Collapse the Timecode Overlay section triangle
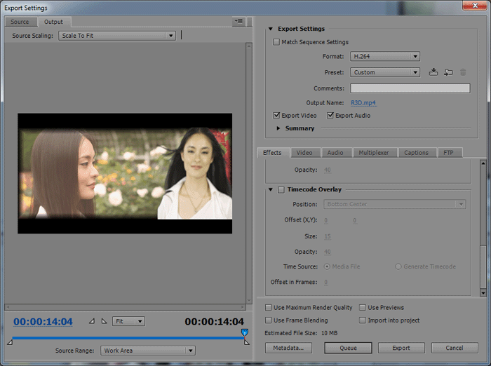The height and width of the screenshot is (366, 491). pos(271,189)
